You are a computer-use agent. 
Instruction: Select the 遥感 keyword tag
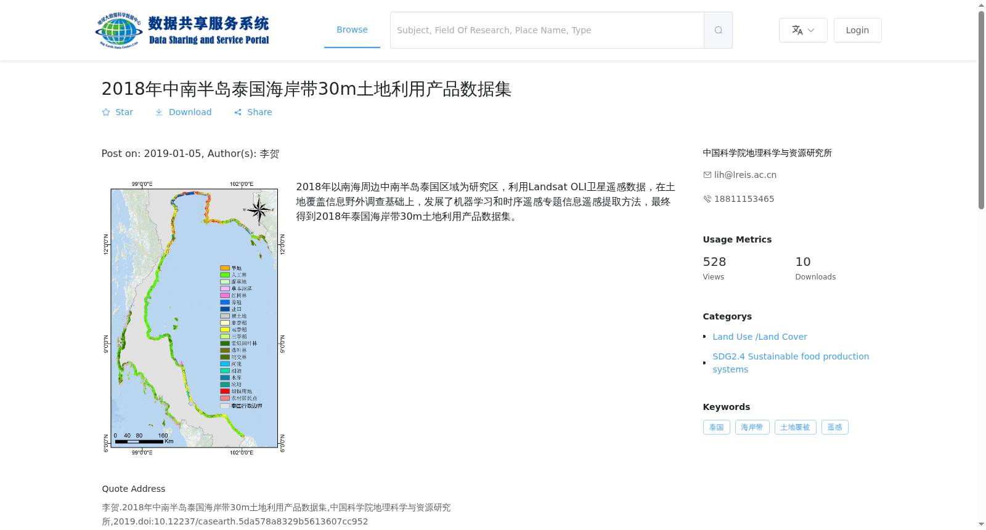(835, 427)
